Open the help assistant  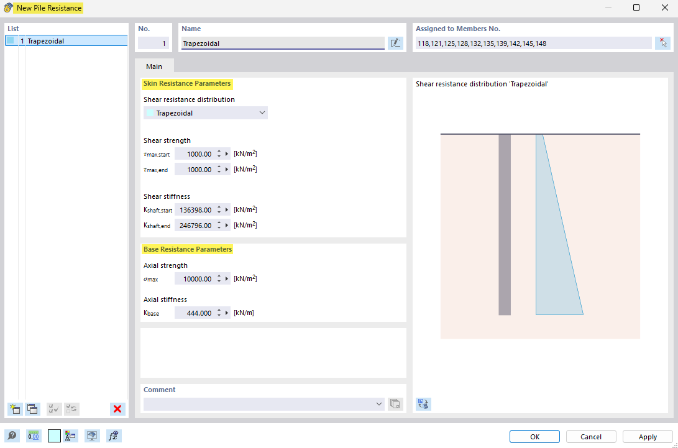(12, 436)
